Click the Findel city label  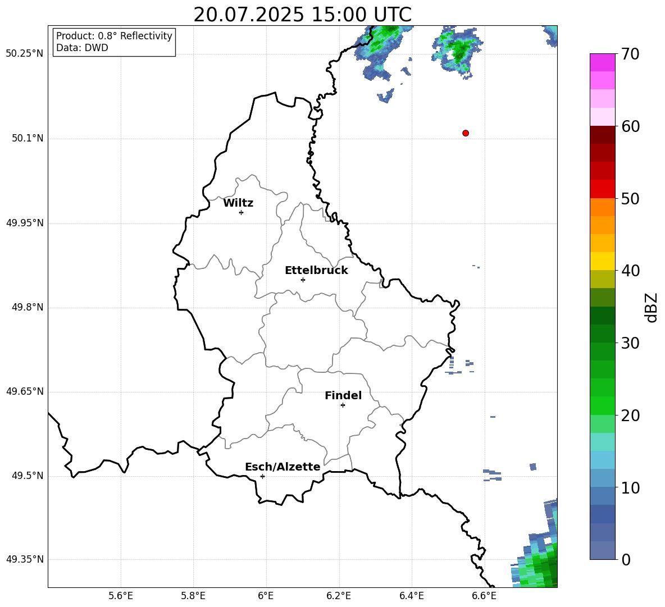[x=343, y=395]
